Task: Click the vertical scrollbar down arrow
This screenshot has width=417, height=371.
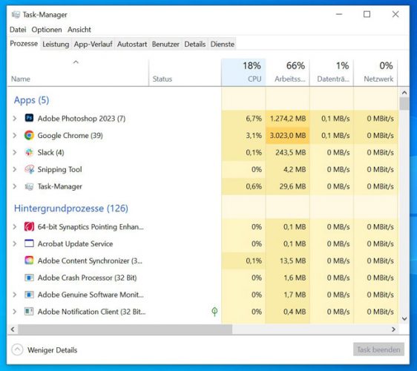Action: 404,318
